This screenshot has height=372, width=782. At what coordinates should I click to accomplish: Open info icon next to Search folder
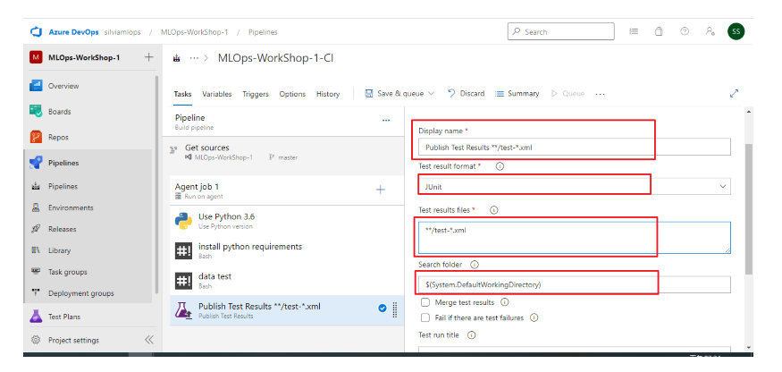point(475,264)
